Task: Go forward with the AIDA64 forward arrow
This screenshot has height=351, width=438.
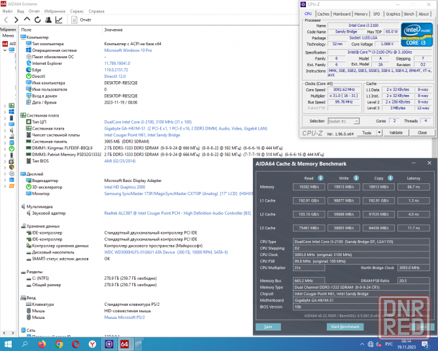Action: tap(16, 20)
